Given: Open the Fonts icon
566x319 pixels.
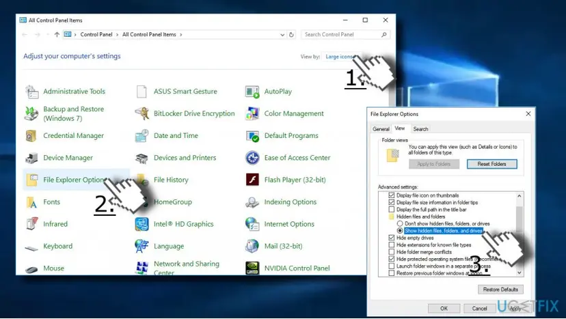Looking at the screenshot, I should pyautogui.click(x=31, y=202).
